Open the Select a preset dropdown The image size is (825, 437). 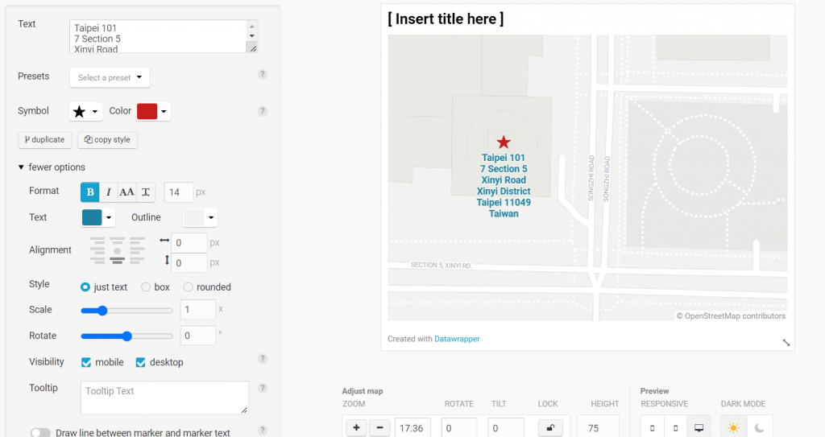(x=110, y=77)
